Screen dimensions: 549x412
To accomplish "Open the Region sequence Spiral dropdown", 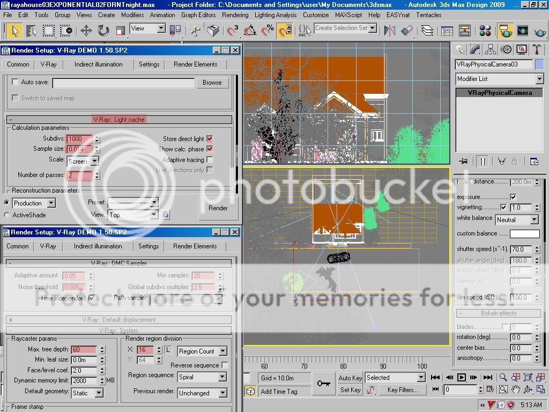I will point(202,377).
